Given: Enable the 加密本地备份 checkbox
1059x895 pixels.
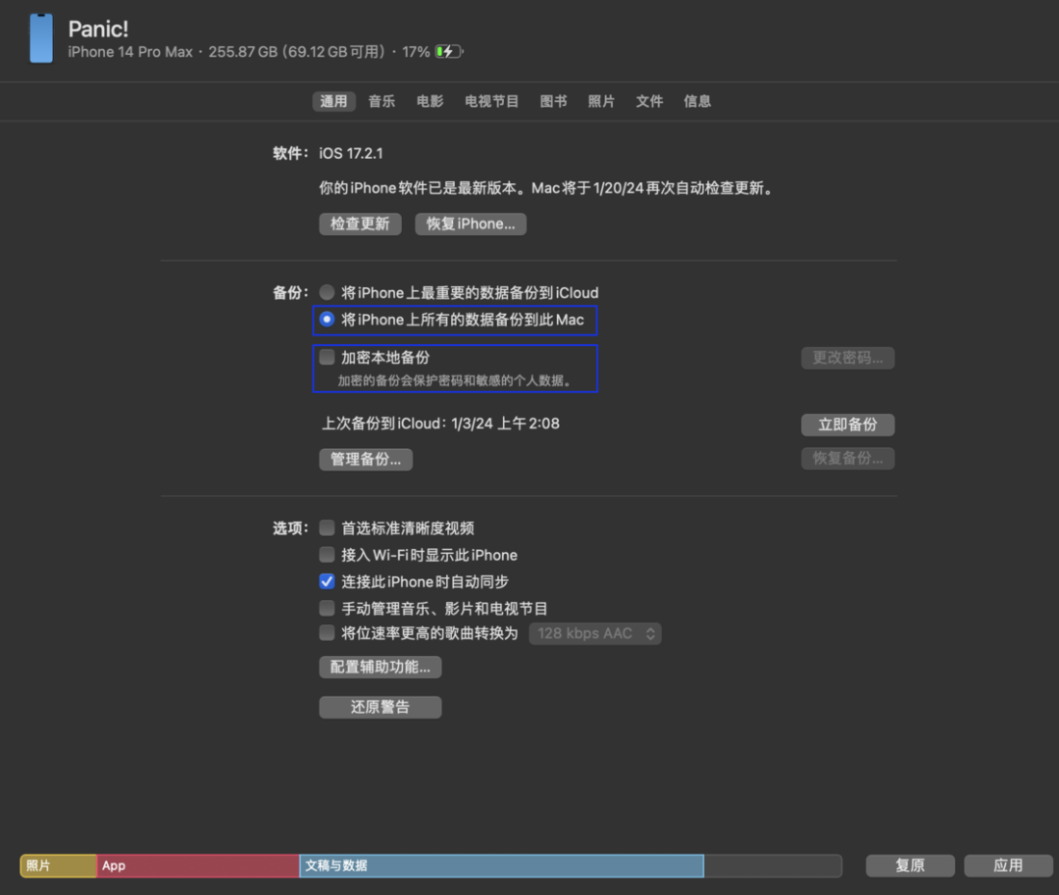Looking at the screenshot, I should [x=327, y=357].
